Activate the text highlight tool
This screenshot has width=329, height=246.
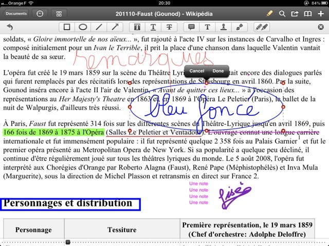pyautogui.click(x=138, y=27)
